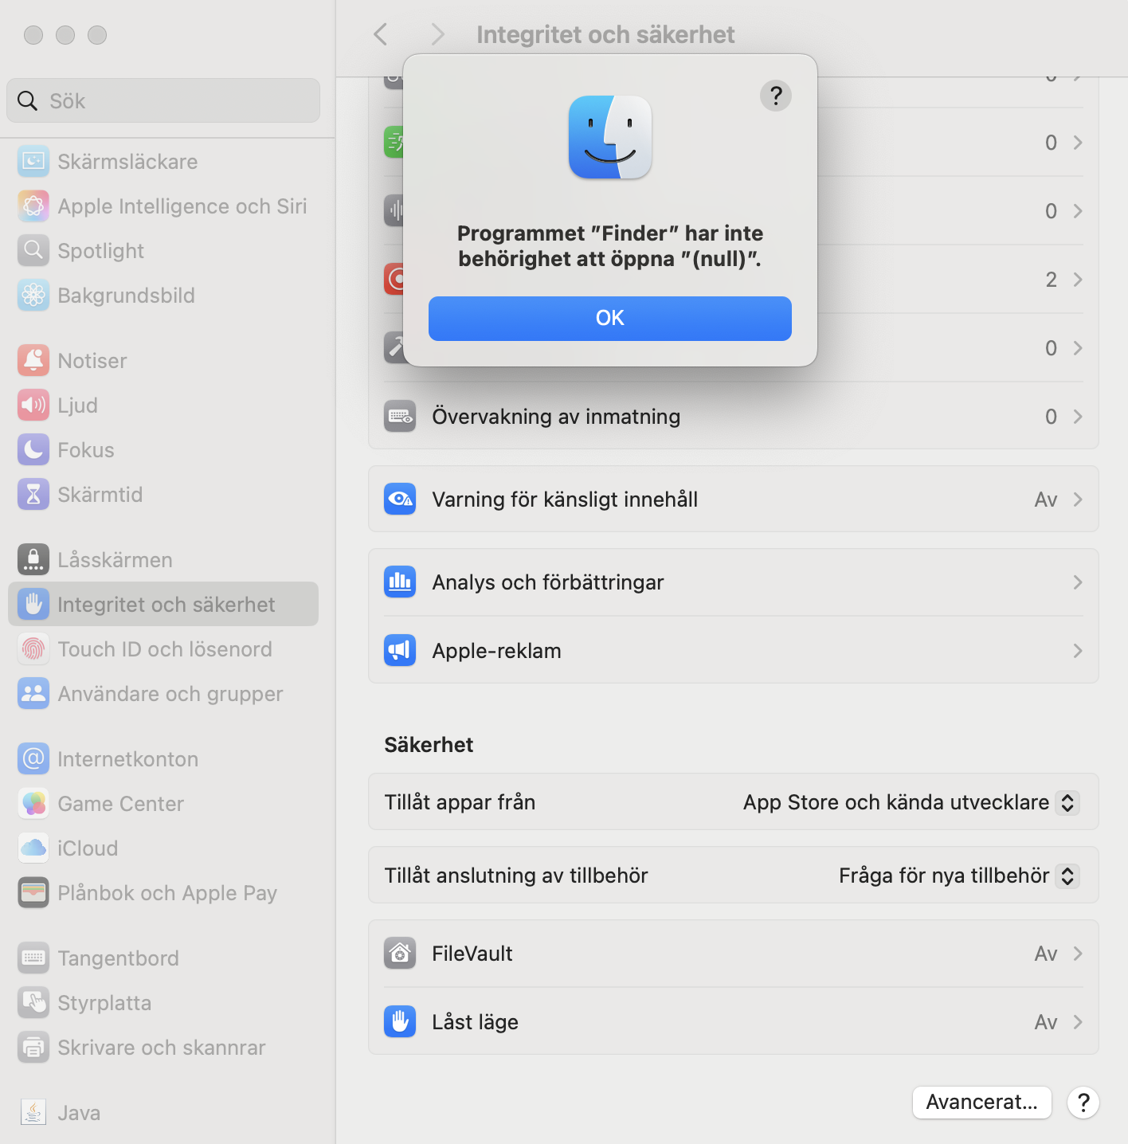The image size is (1128, 1144).
Task: Click the Skärmsläckare icon in sidebar
Action: [33, 162]
